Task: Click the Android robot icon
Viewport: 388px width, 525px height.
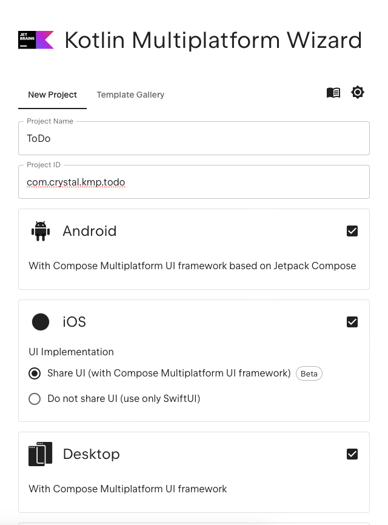Action: (41, 231)
